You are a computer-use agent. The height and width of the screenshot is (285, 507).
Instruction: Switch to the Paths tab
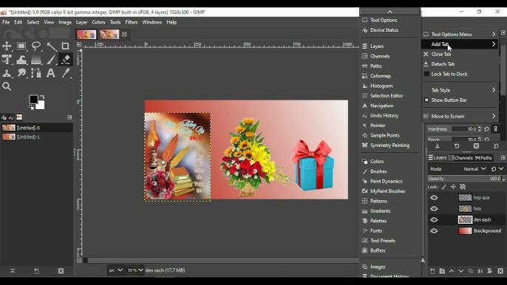point(483,158)
